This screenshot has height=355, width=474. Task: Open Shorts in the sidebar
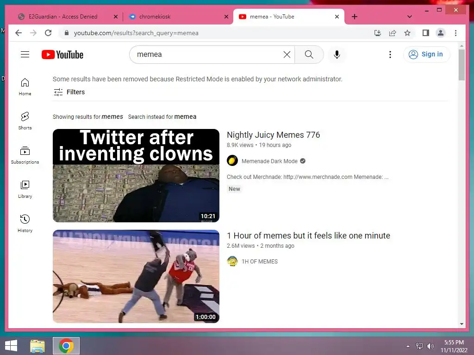click(25, 121)
